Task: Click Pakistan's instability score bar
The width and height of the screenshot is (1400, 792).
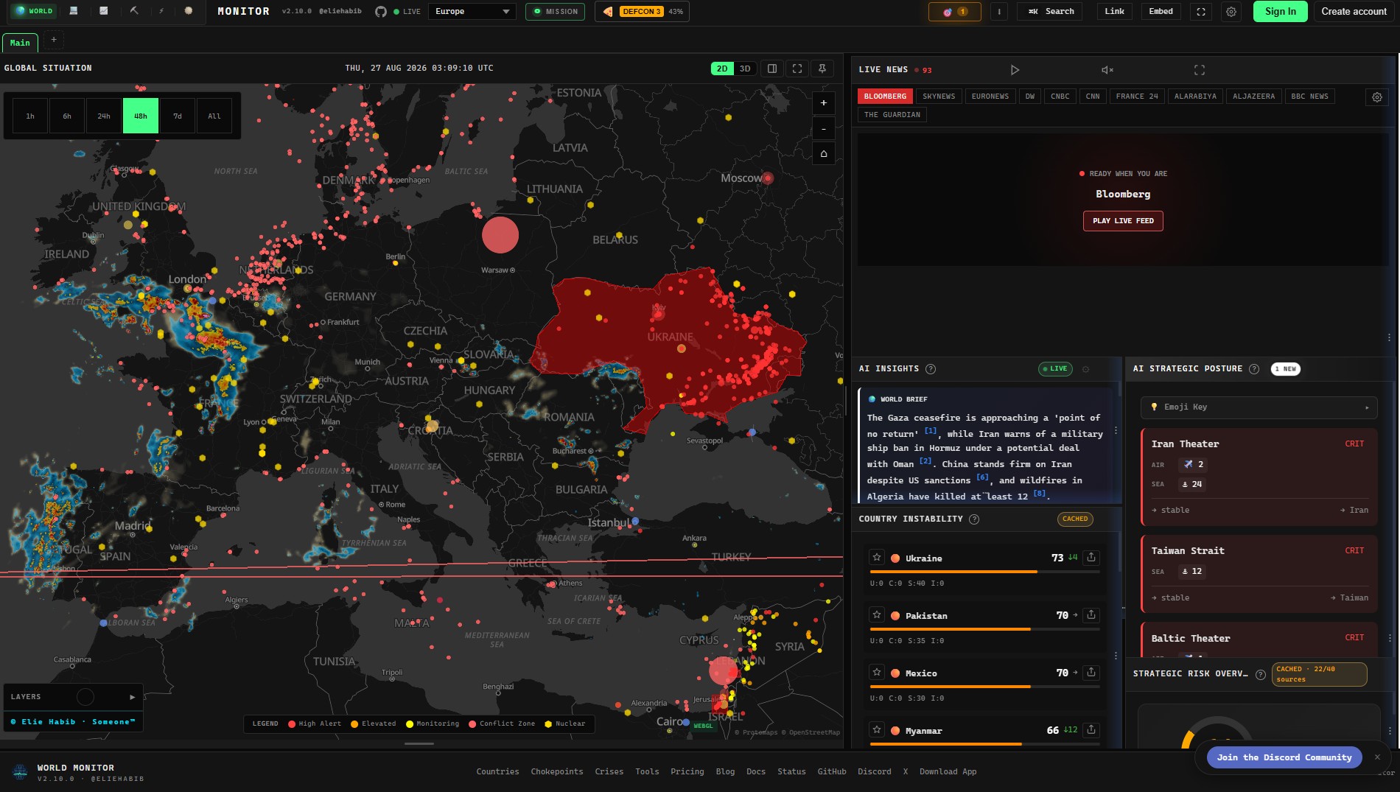Action: [984, 629]
